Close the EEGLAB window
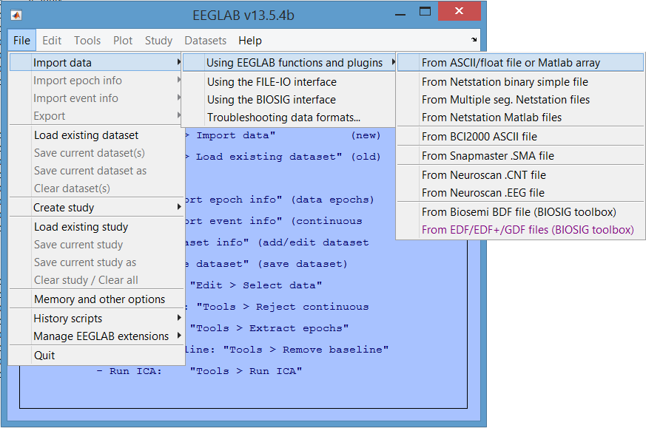The height and width of the screenshot is (428, 646). pos(460,11)
